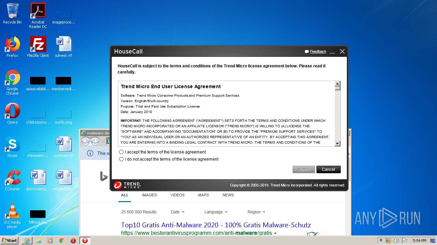The width and height of the screenshot is (437, 245).
Task: Open FileZilla Client shortcut
Action: (x=38, y=47)
